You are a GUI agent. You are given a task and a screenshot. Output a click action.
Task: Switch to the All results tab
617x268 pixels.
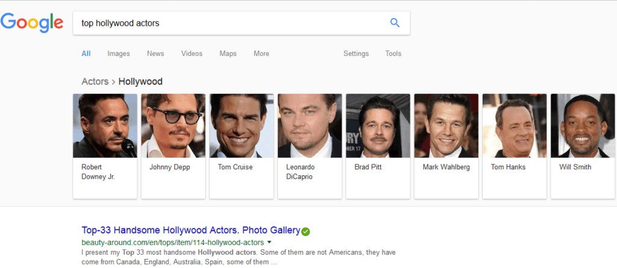86,54
